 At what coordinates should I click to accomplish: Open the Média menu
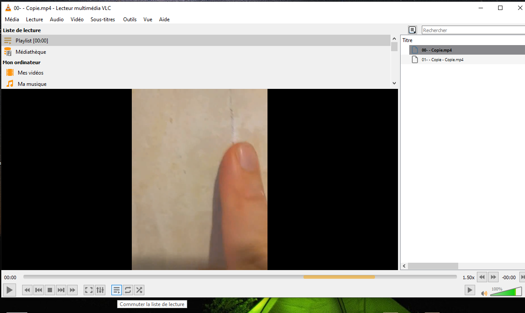[x=12, y=20]
